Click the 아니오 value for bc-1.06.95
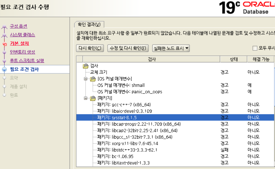Viewport: 275px width, 169px height. coord(253,156)
